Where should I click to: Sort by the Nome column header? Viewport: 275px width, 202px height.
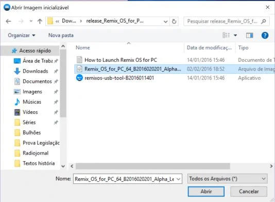(82, 48)
